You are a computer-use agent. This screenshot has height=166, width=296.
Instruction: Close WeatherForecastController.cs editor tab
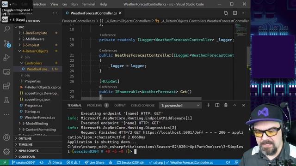[120, 13]
